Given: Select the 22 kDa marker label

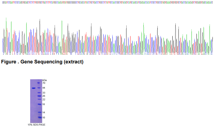Looking at the screenshot, I should click(x=44, y=100).
